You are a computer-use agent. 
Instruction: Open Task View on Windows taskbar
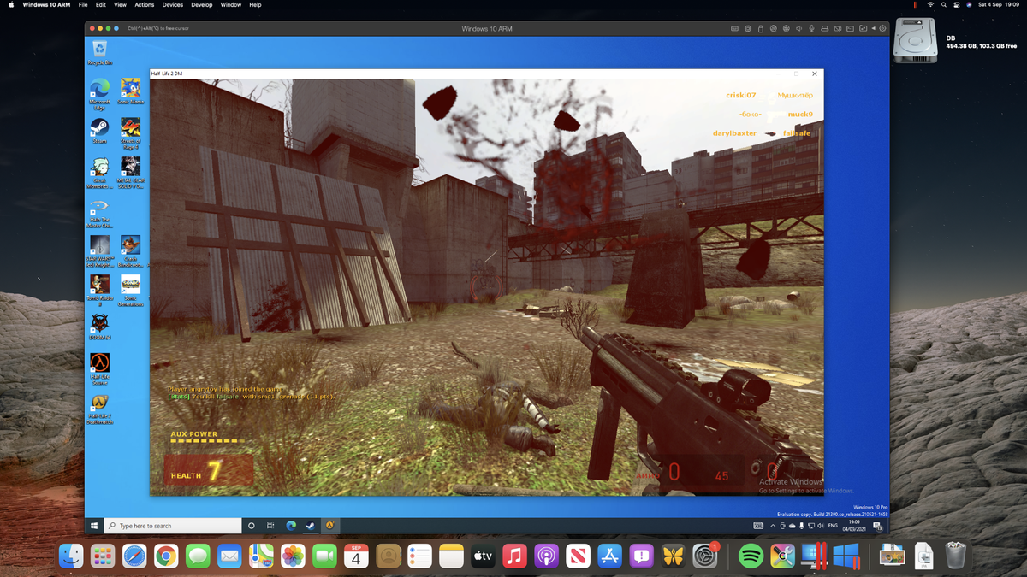(x=270, y=526)
